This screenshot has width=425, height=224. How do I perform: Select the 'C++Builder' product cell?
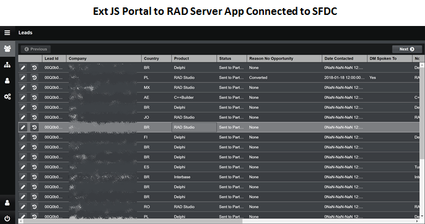pos(194,98)
